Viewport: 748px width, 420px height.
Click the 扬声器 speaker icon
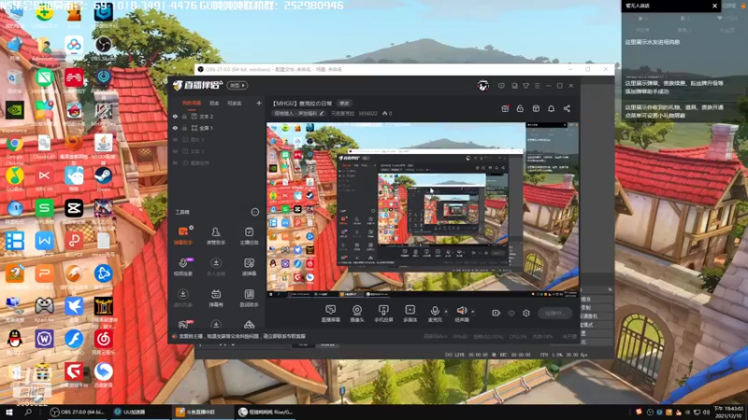(x=461, y=314)
